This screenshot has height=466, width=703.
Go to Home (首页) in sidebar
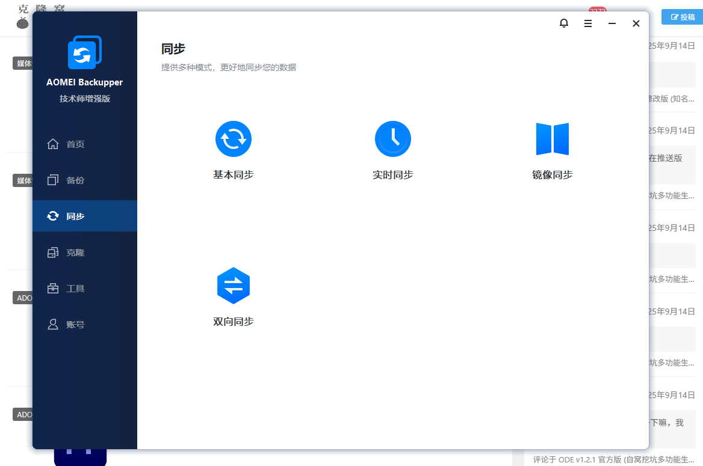(x=75, y=144)
